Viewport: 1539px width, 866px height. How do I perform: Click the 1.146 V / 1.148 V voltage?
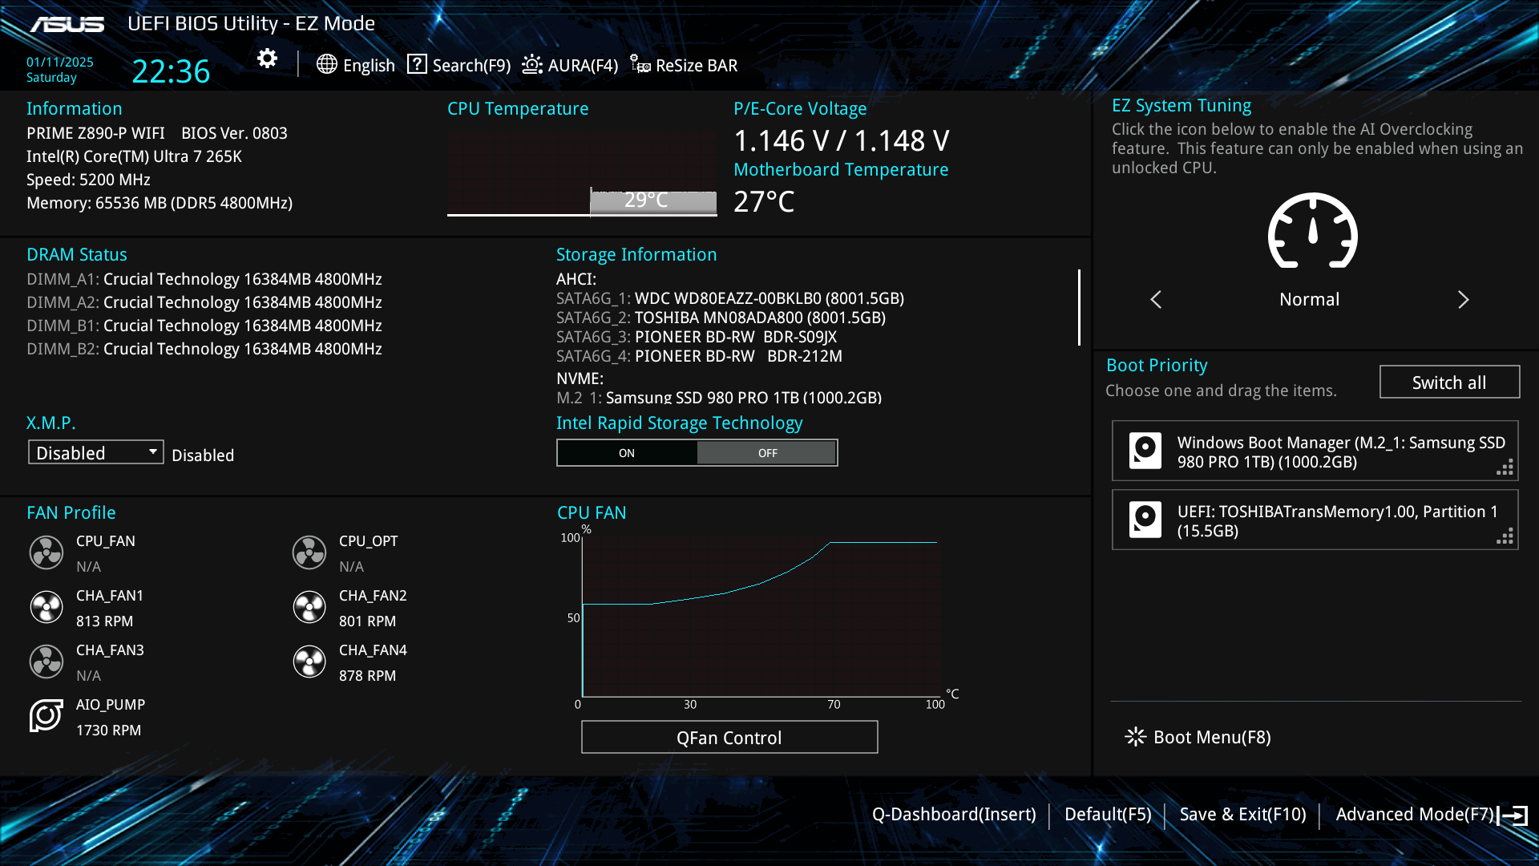[842, 141]
